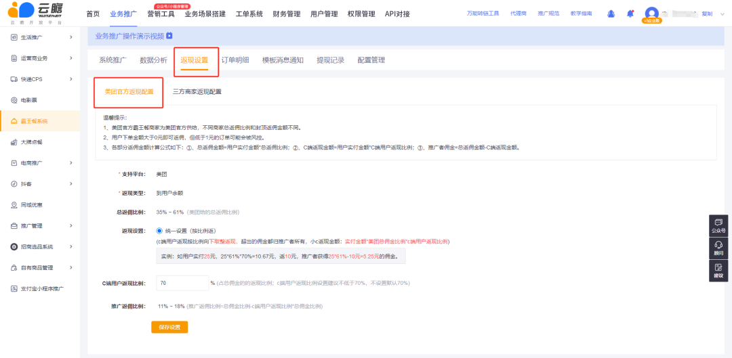Switch to the 订单明细 tab

point(235,60)
